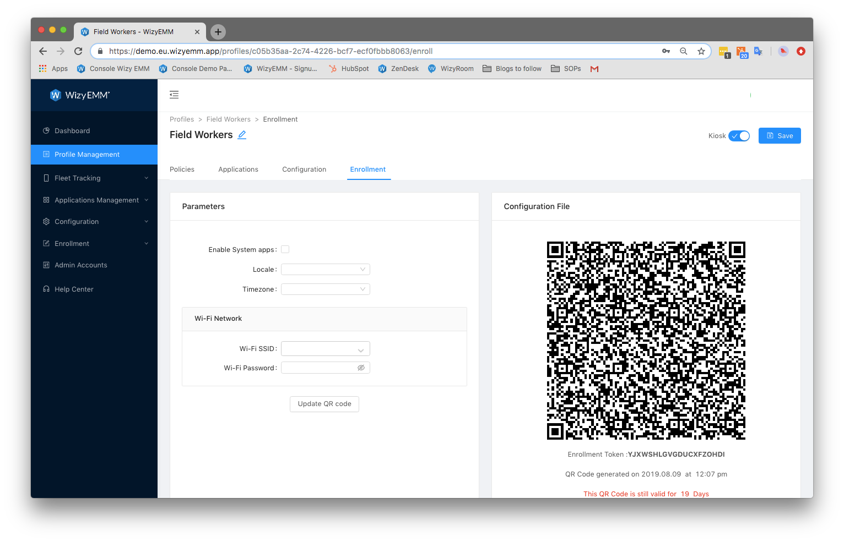Image resolution: width=844 pixels, height=542 pixels.
Task: Reload the page
Action: pyautogui.click(x=78, y=51)
